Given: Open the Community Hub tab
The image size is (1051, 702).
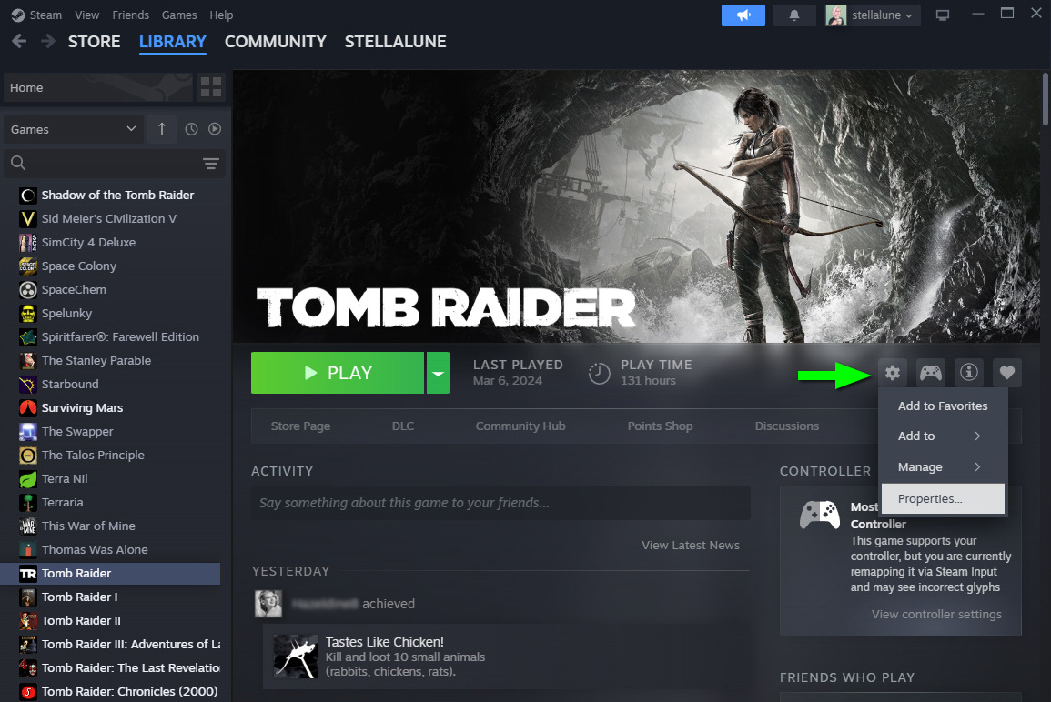Looking at the screenshot, I should [x=520, y=426].
